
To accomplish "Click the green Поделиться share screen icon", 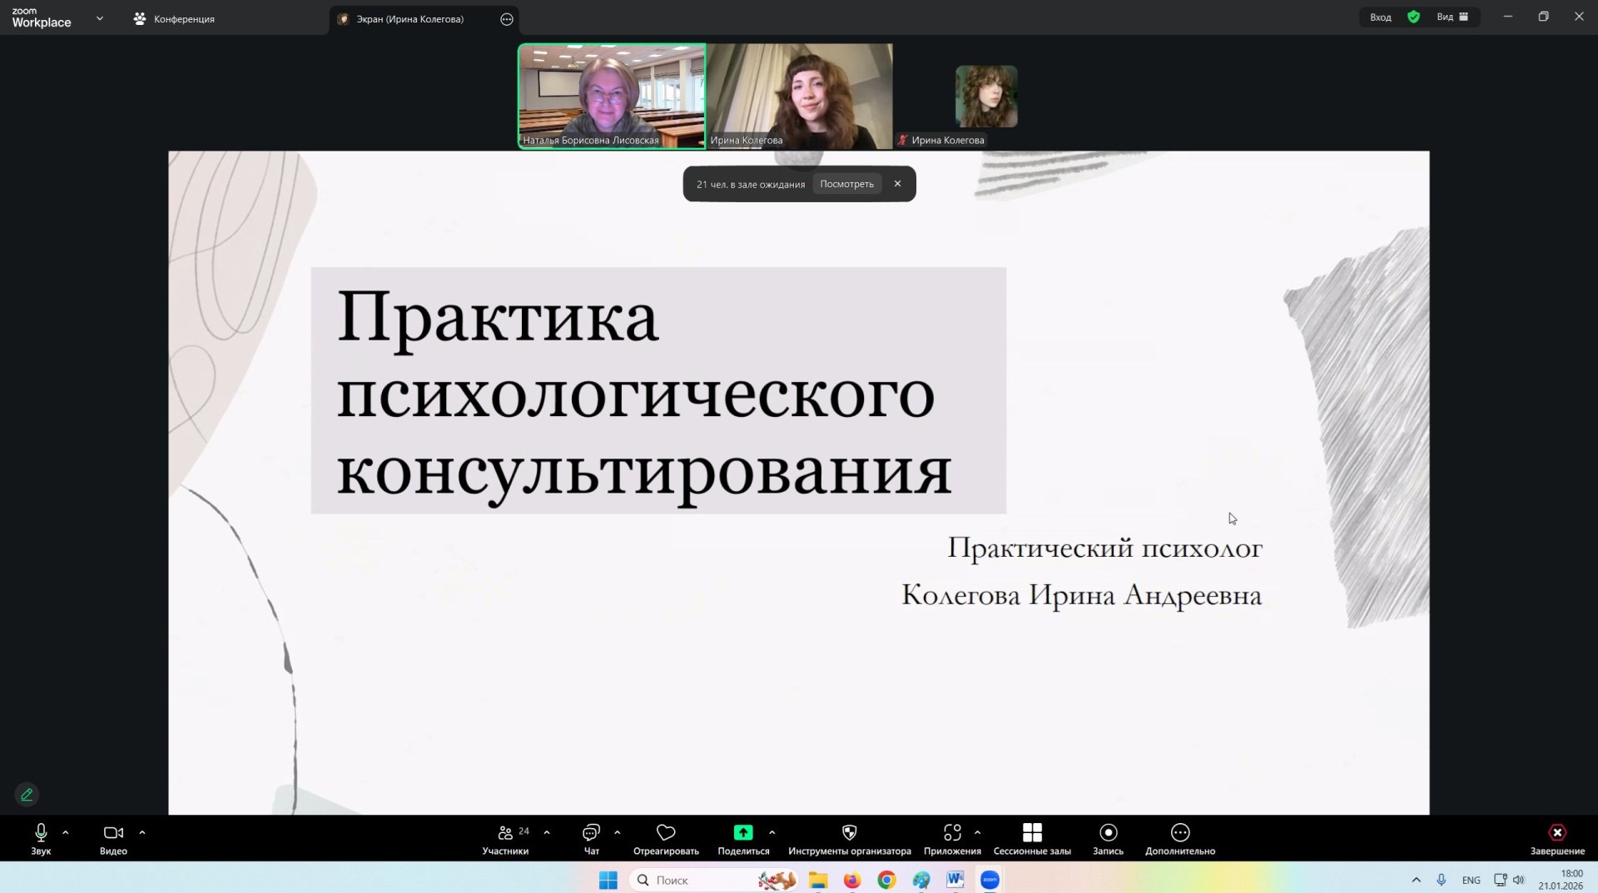I will click(x=743, y=833).
